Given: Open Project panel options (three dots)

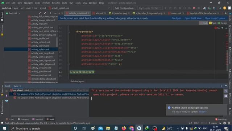Looking at the screenshot, I should coord(51,13).
